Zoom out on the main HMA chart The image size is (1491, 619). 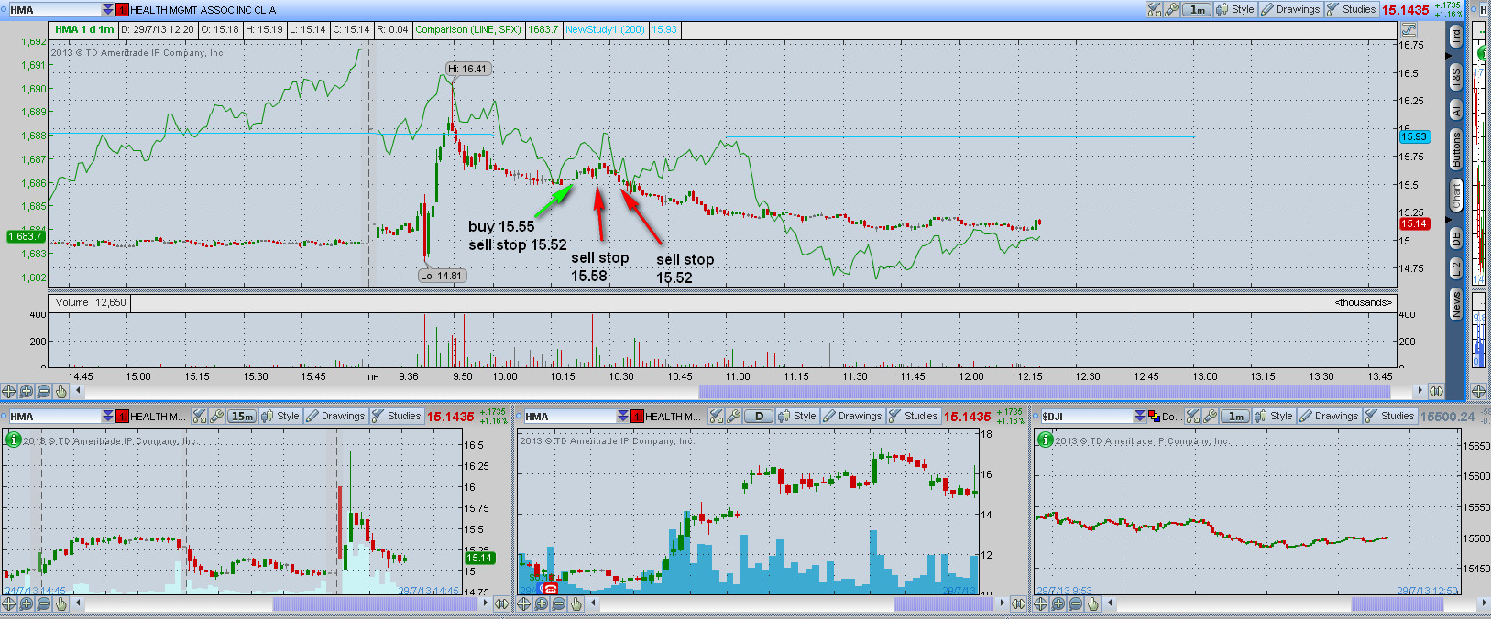pyautogui.click(x=44, y=391)
